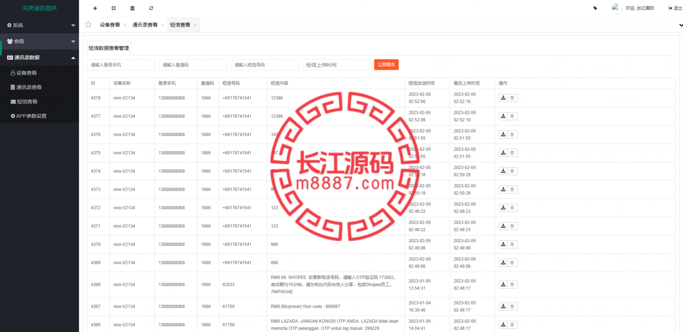Delete SMS record ID 4378
The height and width of the screenshot is (332, 683).
pyautogui.click(x=512, y=98)
